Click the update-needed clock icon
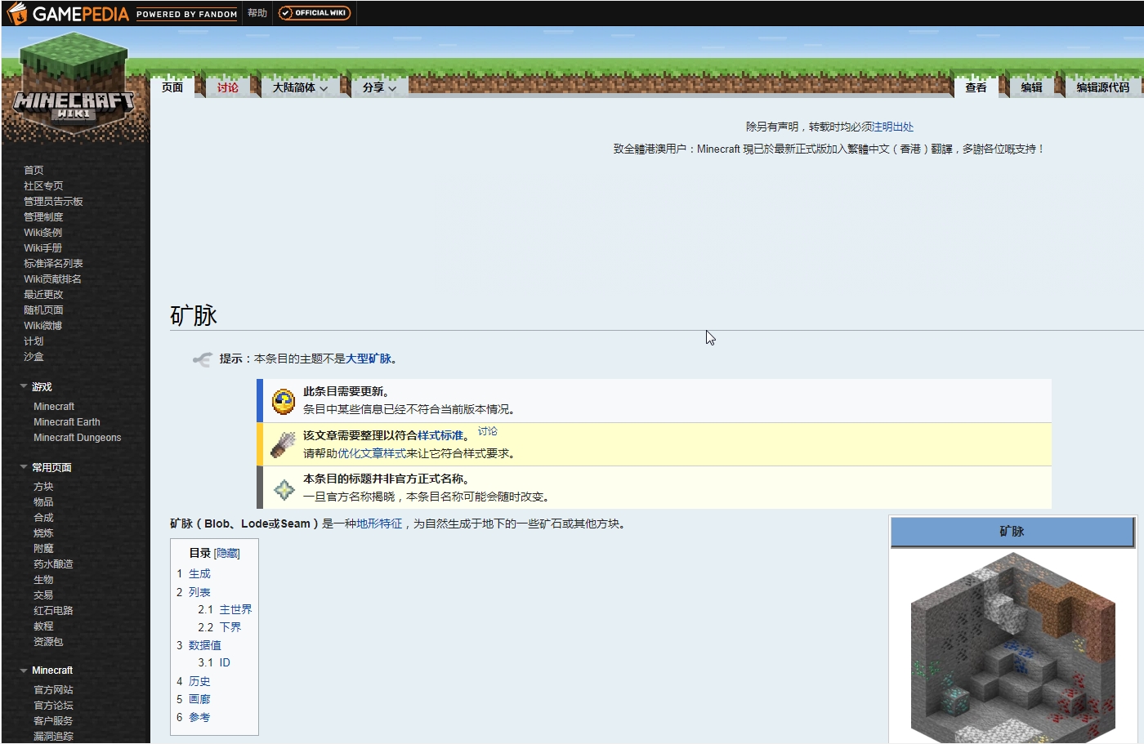This screenshot has height=744, width=1144. tap(284, 400)
